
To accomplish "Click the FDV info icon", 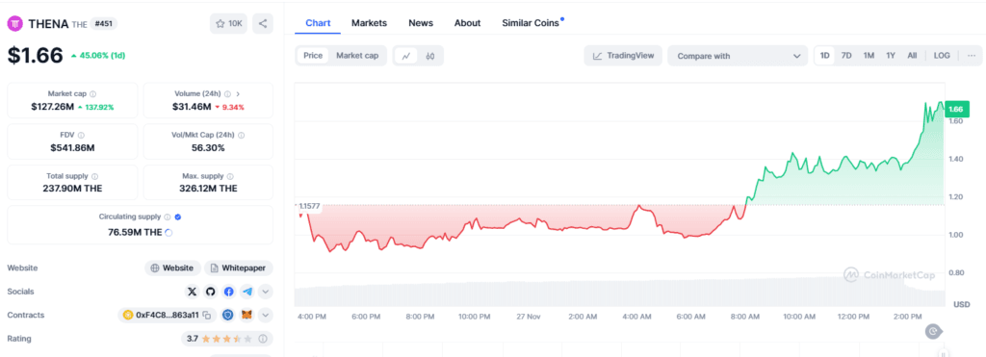I will coord(82,135).
